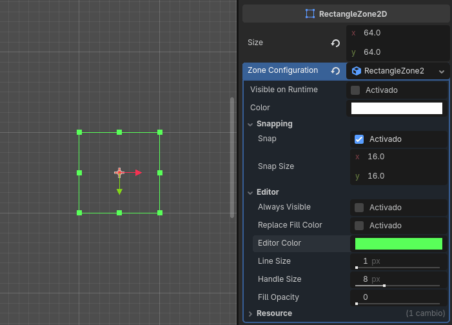Viewport: 452px width, 325px height.
Task: Click the Snap Size y field 16.0
Action: click(399, 176)
